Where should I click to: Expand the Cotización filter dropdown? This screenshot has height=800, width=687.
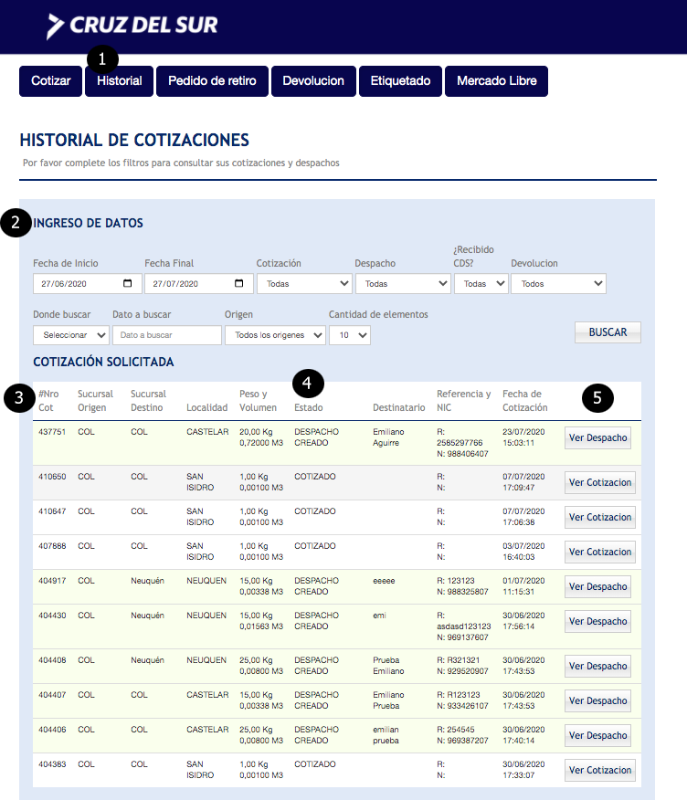coord(303,283)
